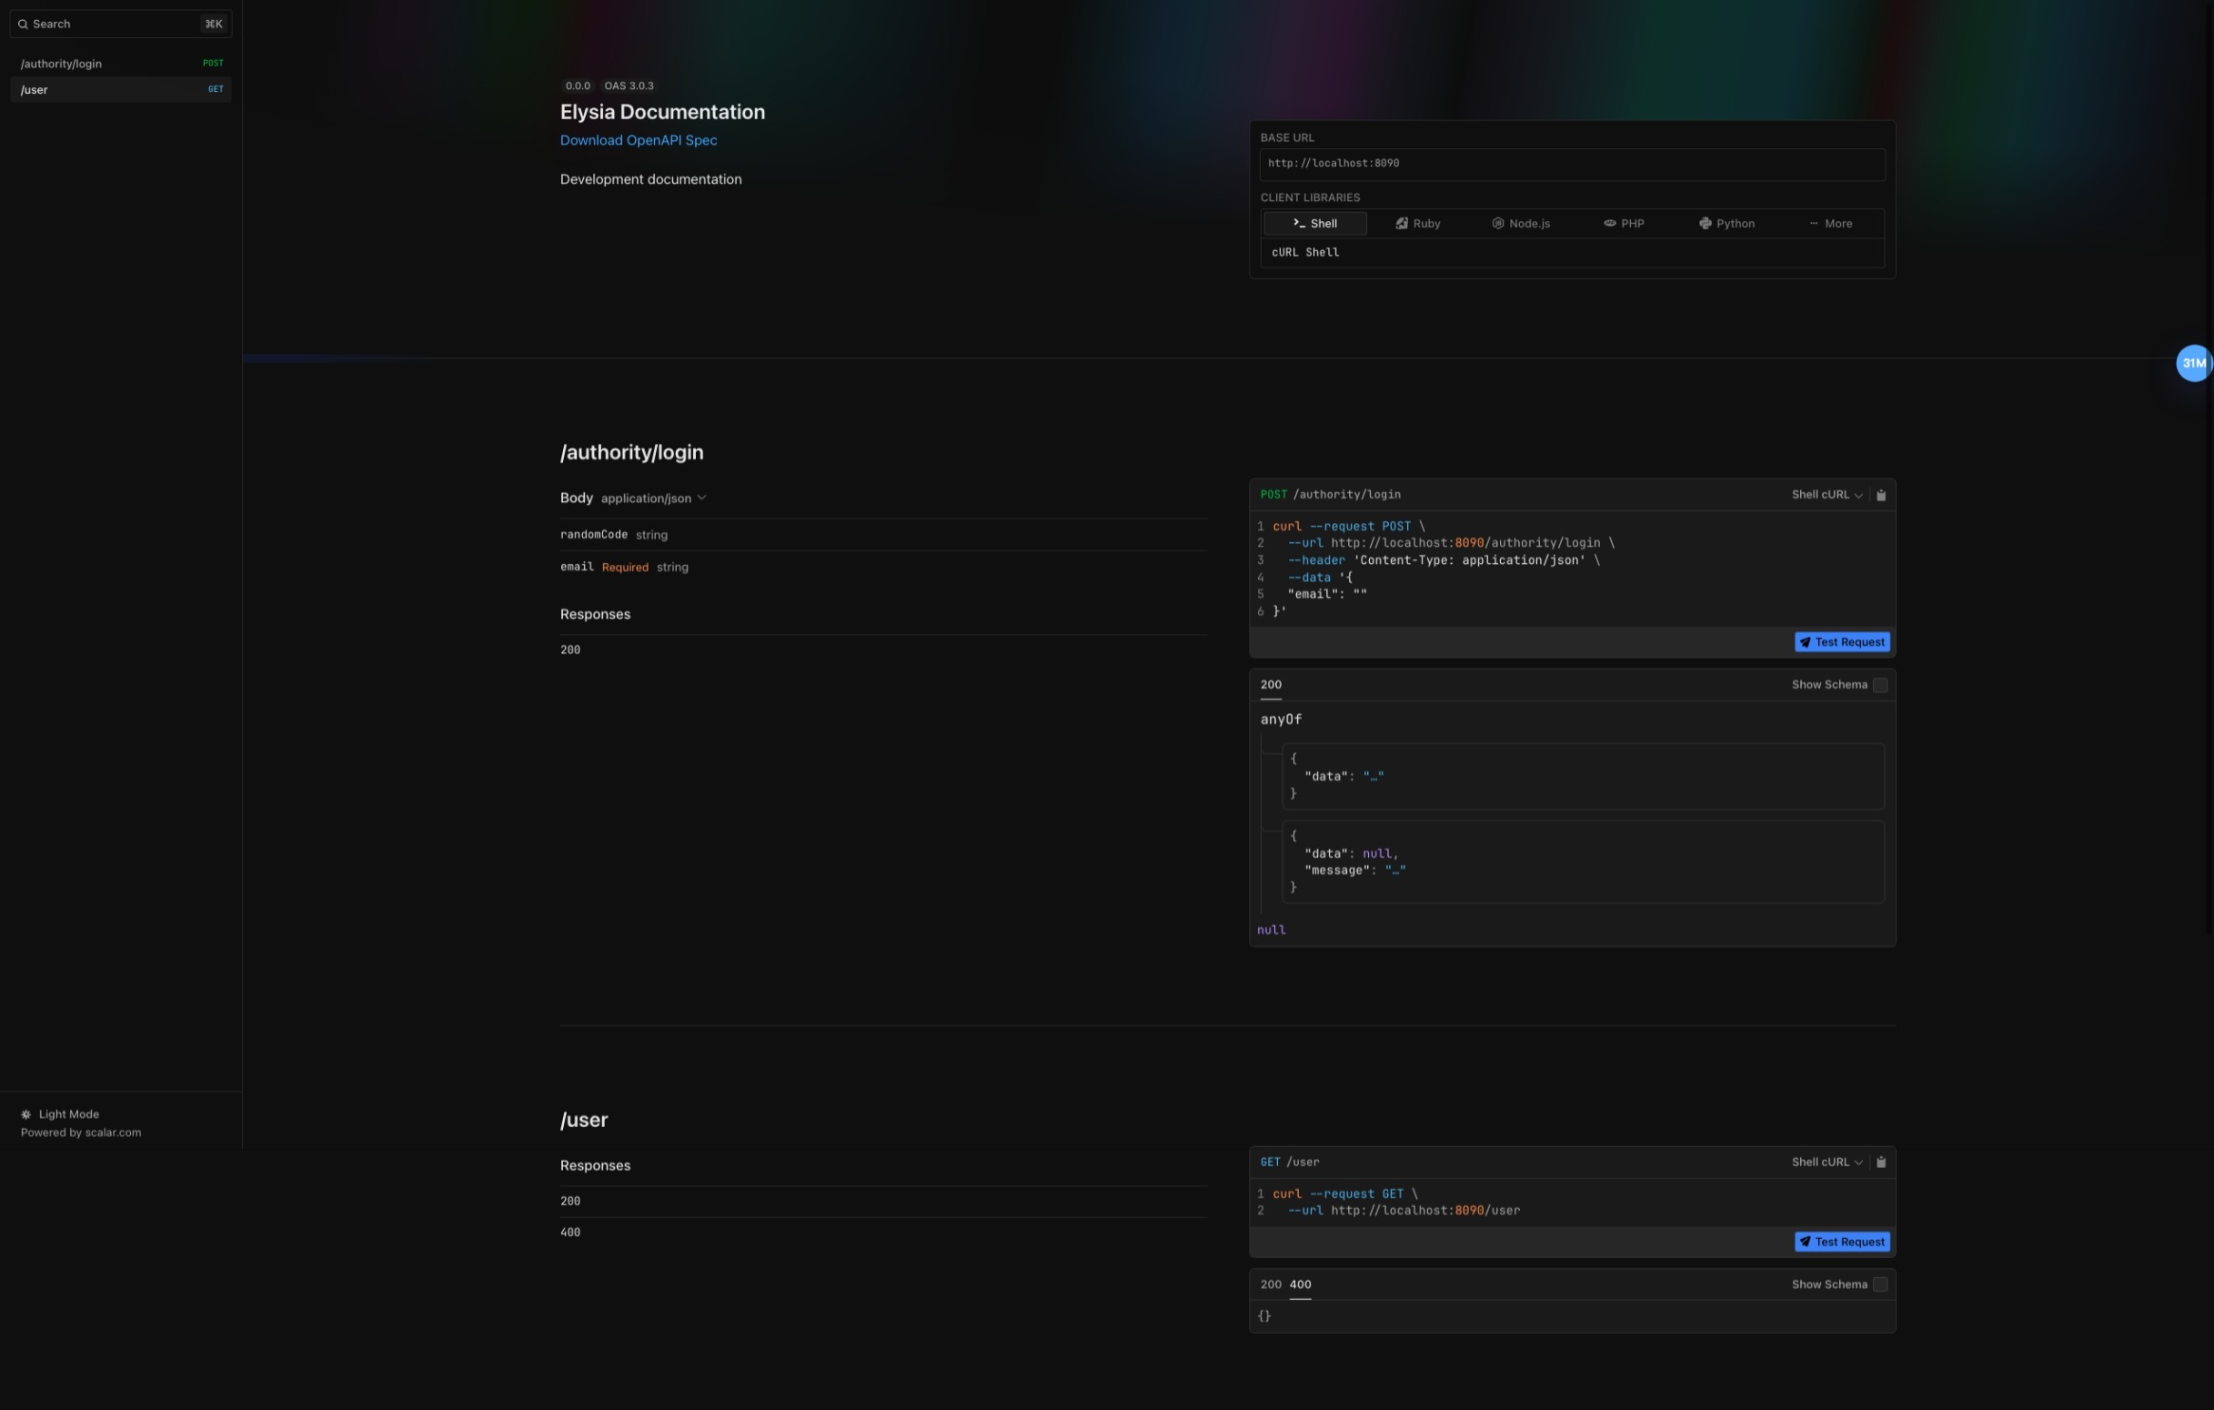Expand the Shell cURL dropdown for POST
This screenshot has height=1410, width=2214.
[1828, 495]
